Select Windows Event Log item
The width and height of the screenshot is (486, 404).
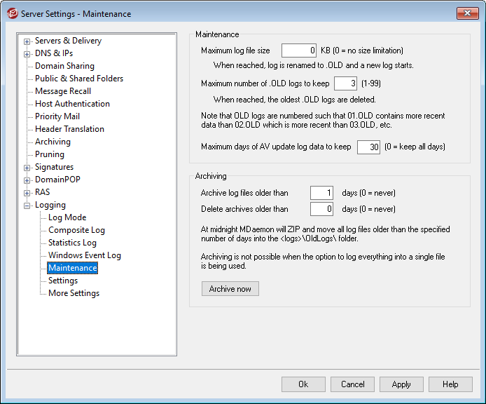point(84,255)
